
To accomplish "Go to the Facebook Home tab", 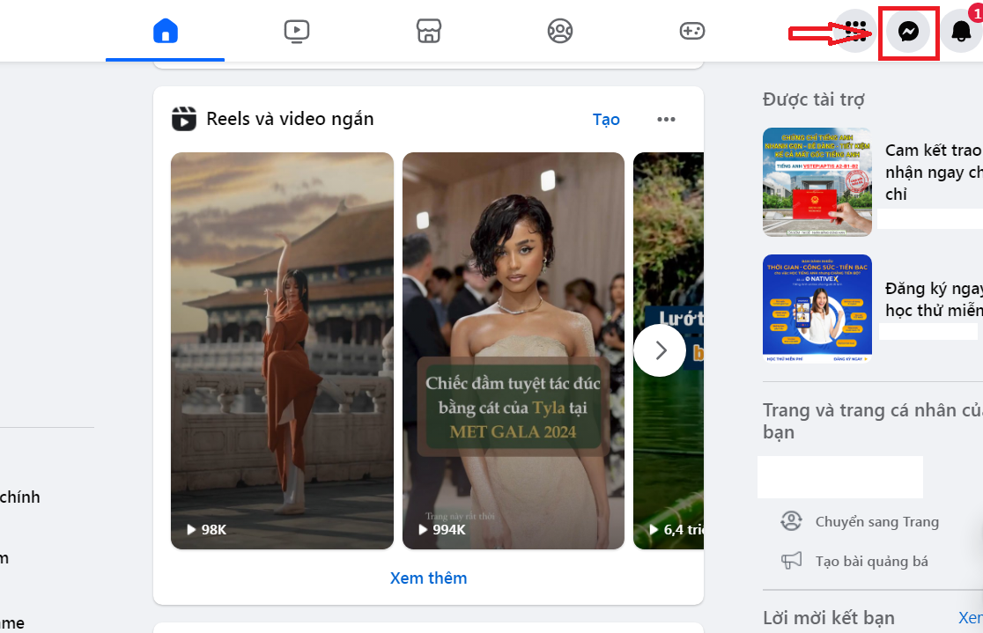I will pyautogui.click(x=165, y=31).
